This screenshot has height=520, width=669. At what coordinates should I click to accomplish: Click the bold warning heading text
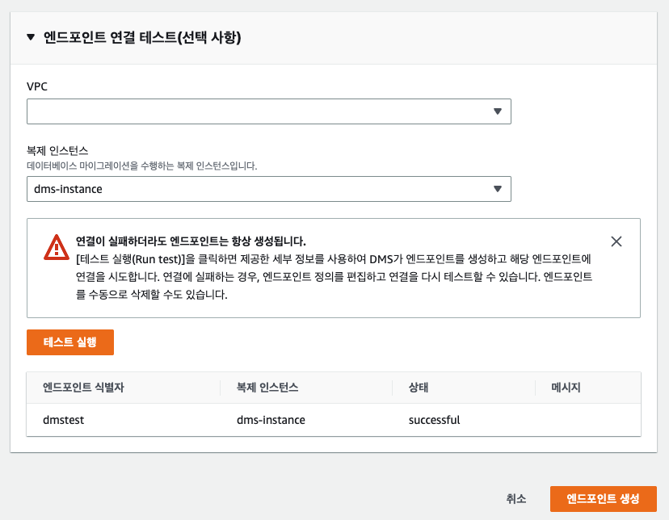191,241
